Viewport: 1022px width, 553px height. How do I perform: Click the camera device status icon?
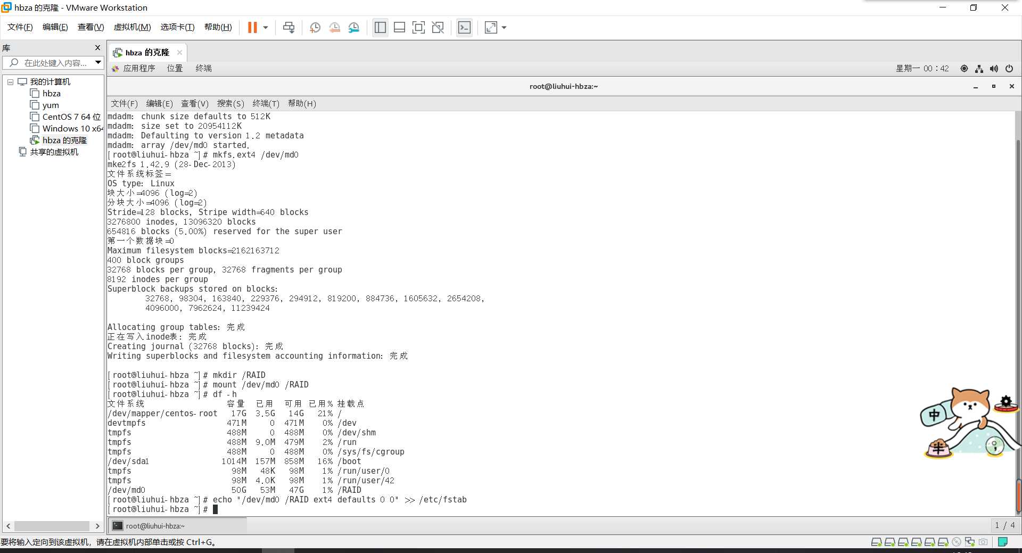(x=983, y=542)
